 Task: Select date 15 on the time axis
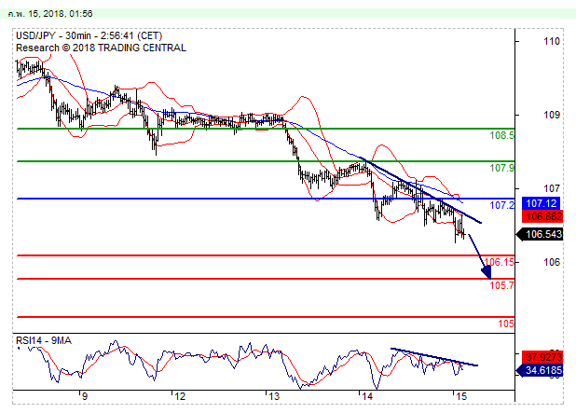pos(460,396)
